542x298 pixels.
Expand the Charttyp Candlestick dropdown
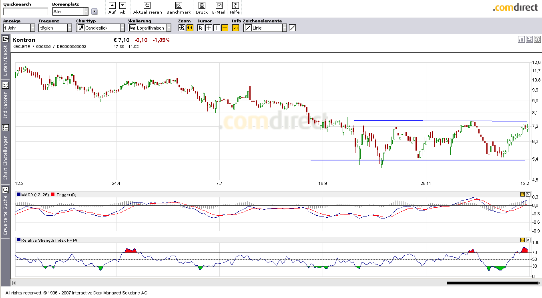pos(122,28)
